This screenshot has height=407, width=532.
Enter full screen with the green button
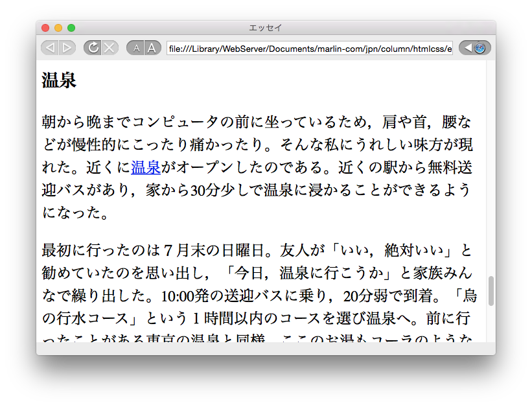[x=71, y=28]
